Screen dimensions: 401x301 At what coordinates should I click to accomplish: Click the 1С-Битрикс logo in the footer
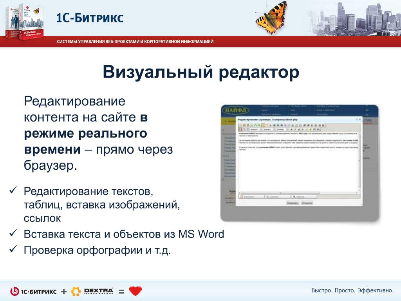point(33,291)
